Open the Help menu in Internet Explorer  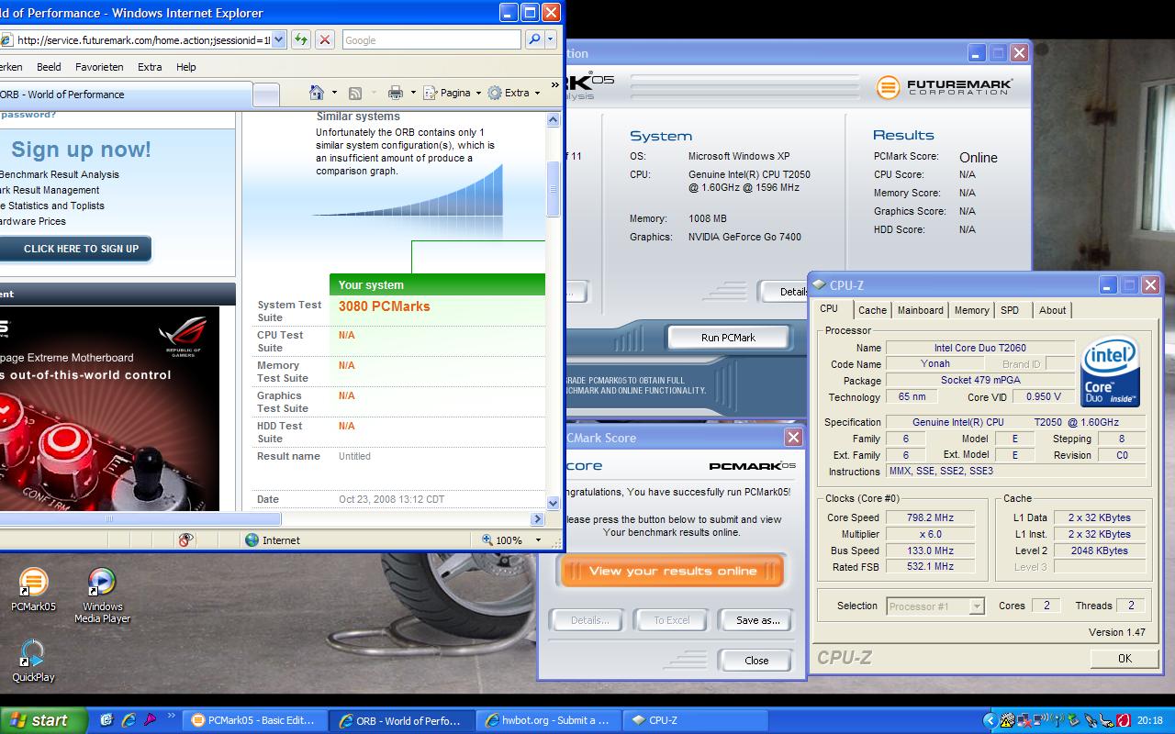point(185,67)
